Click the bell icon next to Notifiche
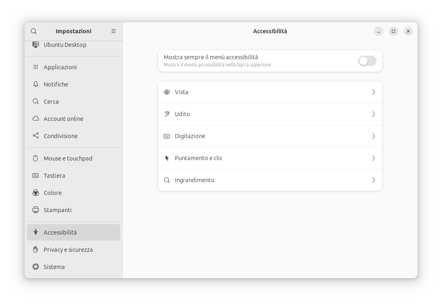Viewport: 442px width, 305px height. tap(36, 84)
